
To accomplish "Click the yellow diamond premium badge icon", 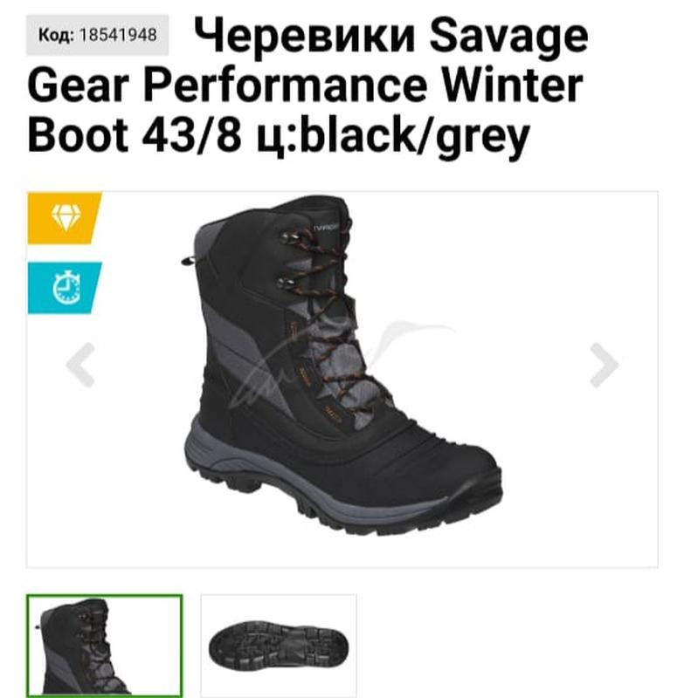I will point(65,218).
